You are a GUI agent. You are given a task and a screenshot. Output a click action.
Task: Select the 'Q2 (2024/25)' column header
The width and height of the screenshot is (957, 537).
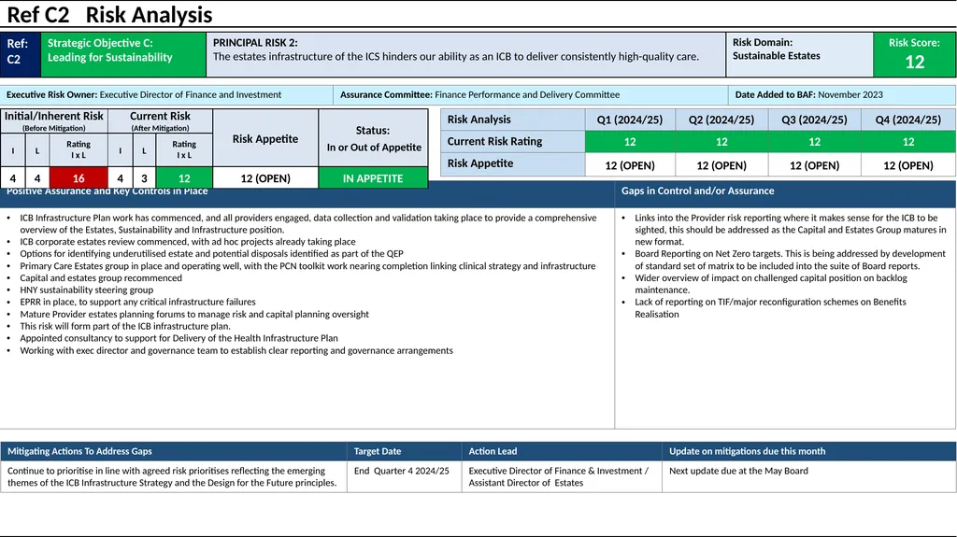pyautogui.click(x=721, y=120)
